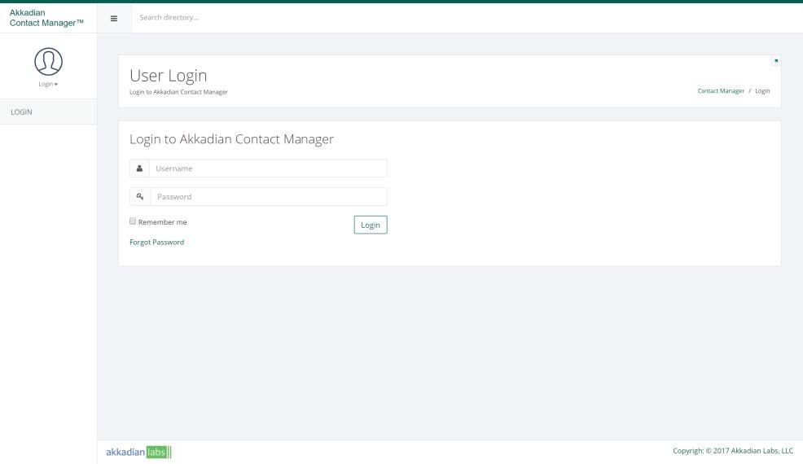Select LOGIN in the sidebar menu
Image resolution: width=803 pixels, height=464 pixels.
(48, 112)
